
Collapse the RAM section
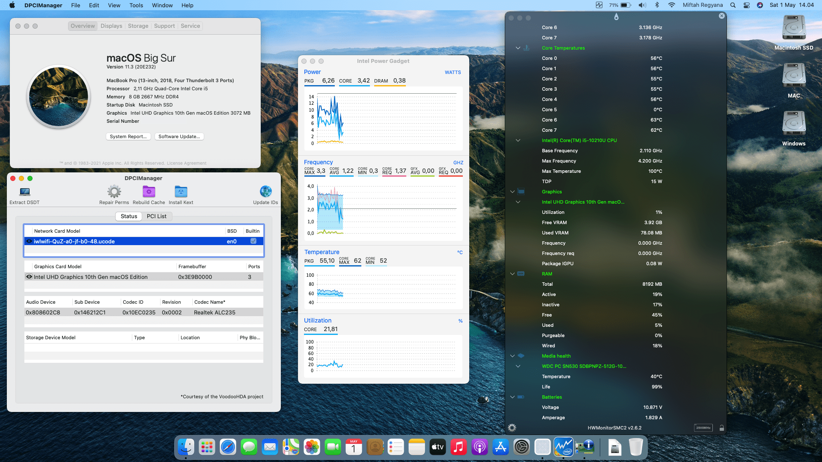512,274
